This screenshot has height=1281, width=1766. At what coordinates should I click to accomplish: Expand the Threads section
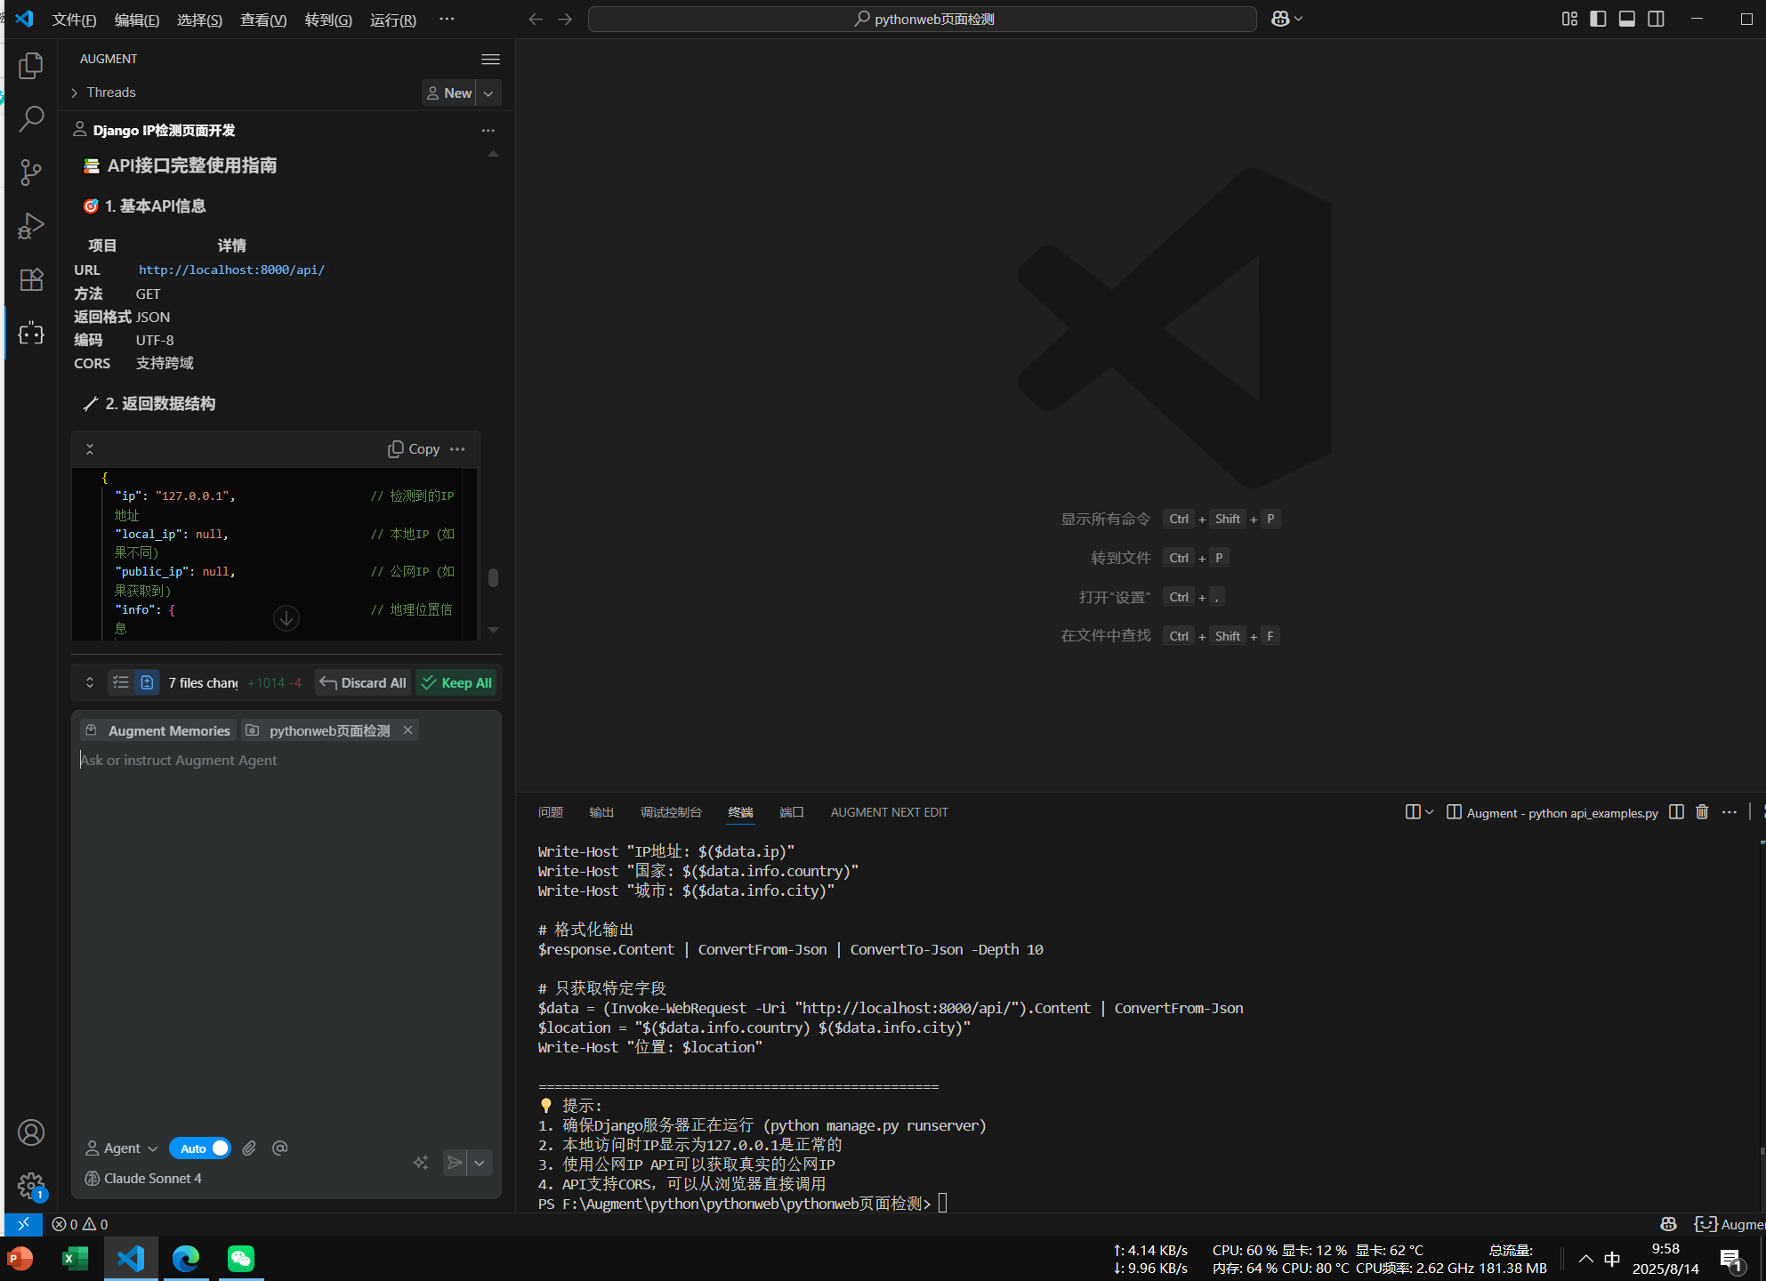(x=103, y=93)
